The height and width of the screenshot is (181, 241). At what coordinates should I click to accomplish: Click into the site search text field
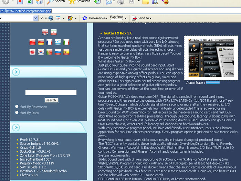tap(51, 92)
